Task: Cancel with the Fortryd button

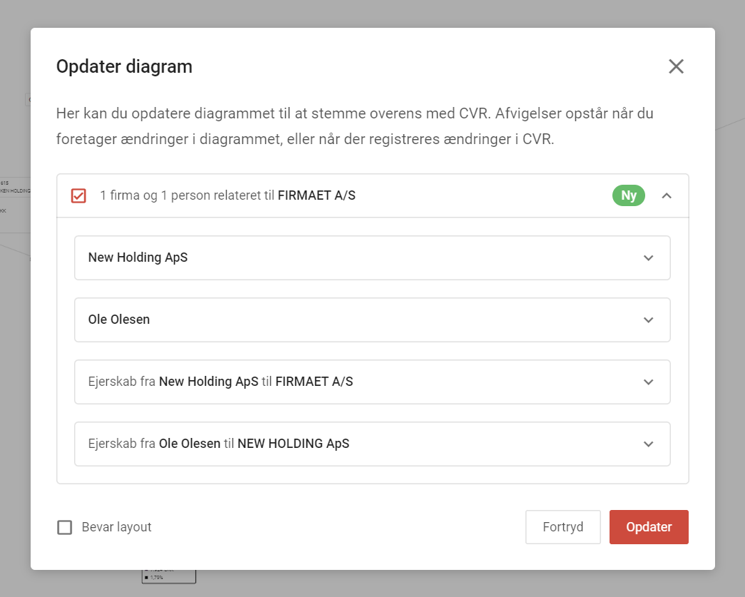Action: 563,526
